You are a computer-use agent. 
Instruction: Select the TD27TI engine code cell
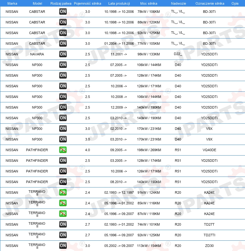coord(209,235)
